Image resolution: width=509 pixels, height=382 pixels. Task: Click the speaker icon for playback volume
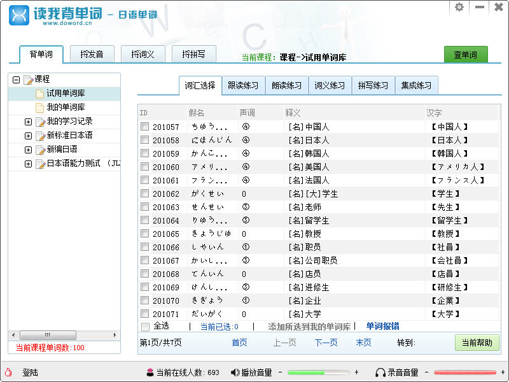(234, 372)
